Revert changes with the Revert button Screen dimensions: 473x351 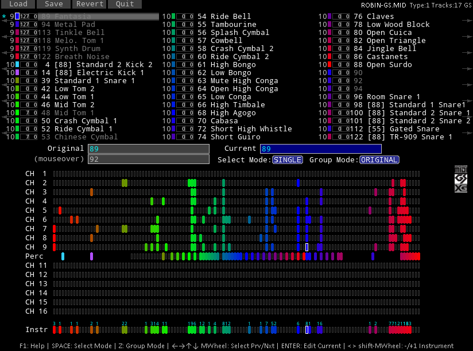tap(90, 4)
